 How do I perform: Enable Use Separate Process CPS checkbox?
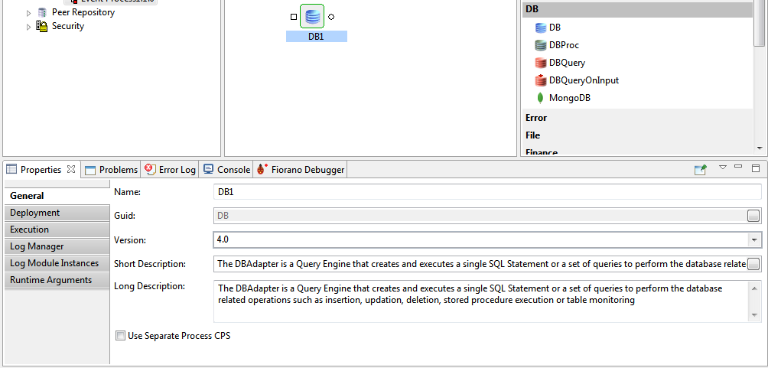click(x=119, y=335)
